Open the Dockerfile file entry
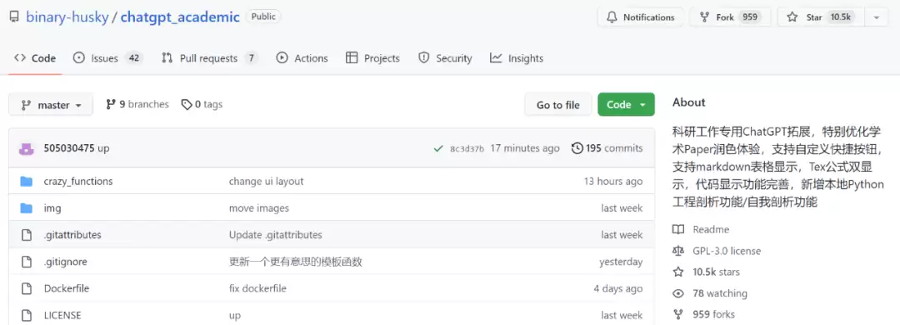 67,288
